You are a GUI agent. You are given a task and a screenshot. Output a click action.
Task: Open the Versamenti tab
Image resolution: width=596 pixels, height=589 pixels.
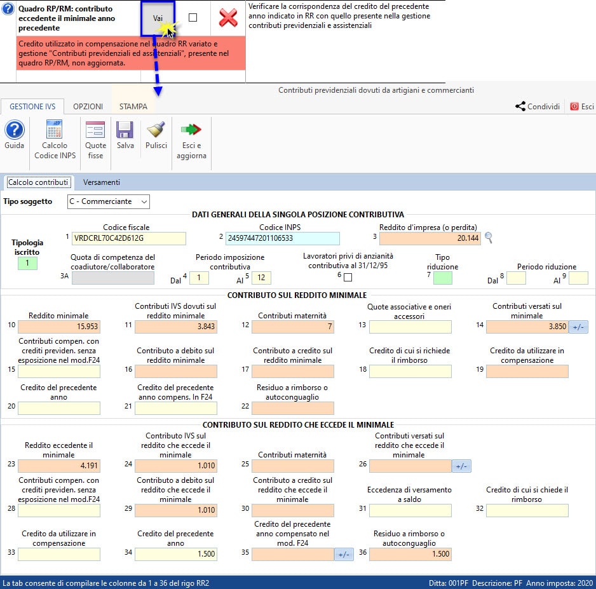pyautogui.click(x=101, y=182)
